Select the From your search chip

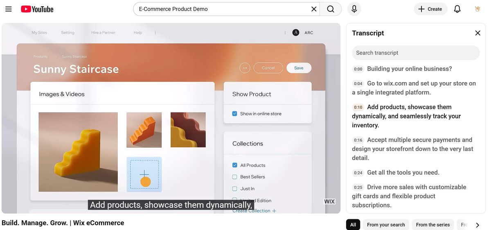click(386, 225)
